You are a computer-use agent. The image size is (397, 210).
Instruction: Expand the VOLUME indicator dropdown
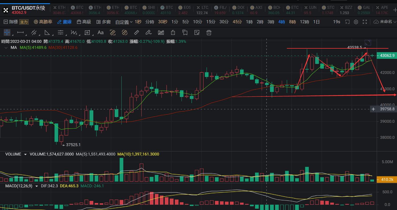(25, 154)
